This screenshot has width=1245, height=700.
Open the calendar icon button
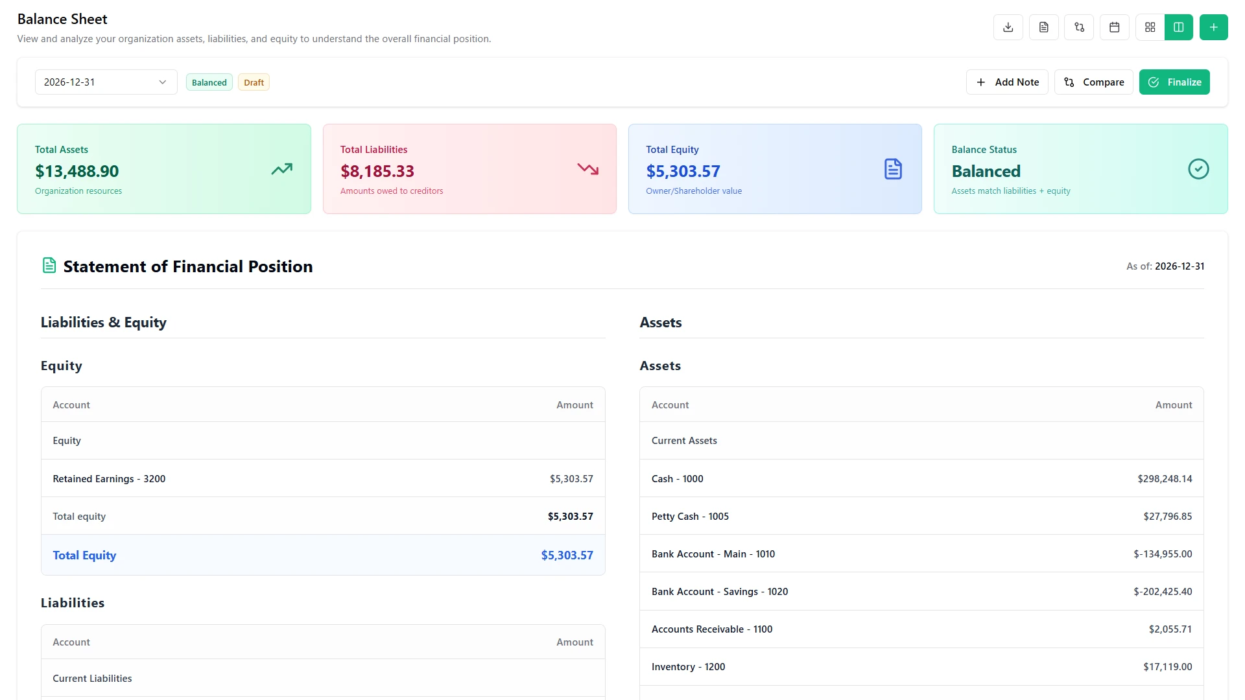click(1115, 27)
